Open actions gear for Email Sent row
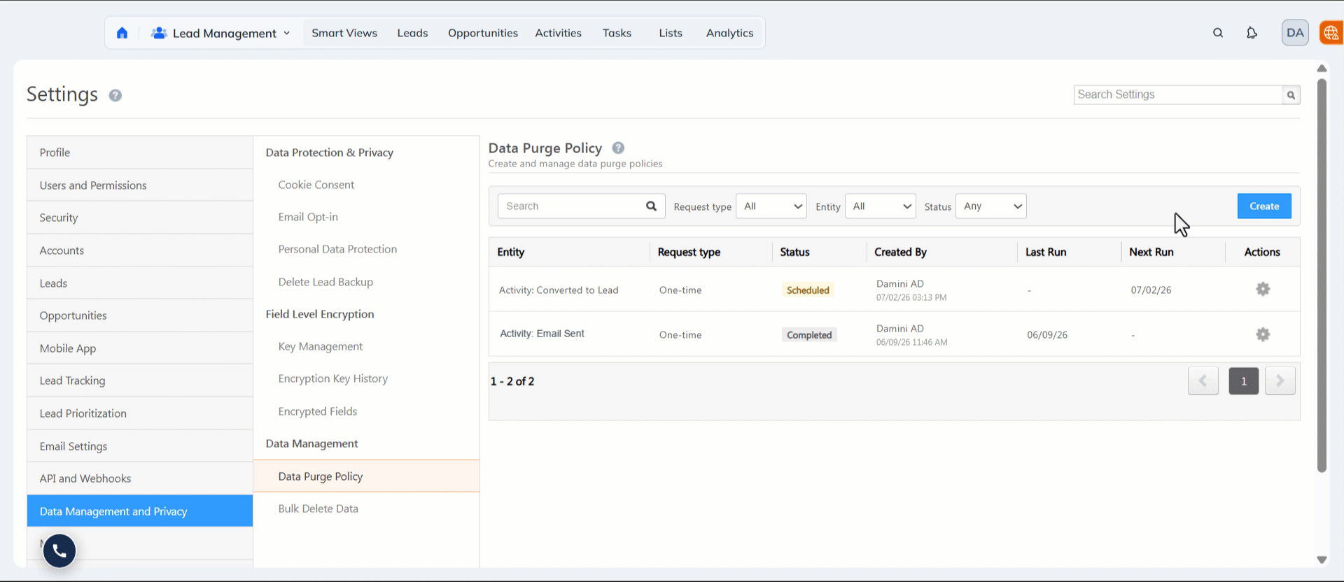This screenshot has height=582, width=1344. click(x=1263, y=334)
